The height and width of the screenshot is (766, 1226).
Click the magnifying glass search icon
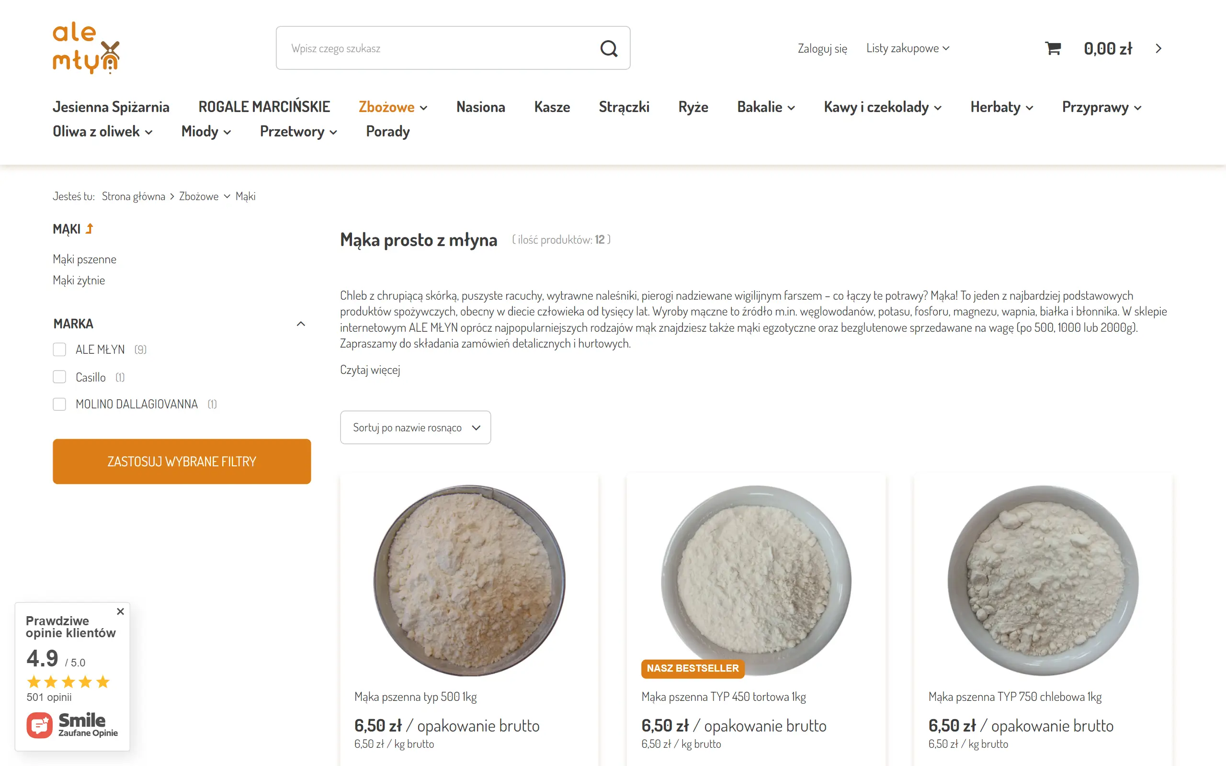pos(608,49)
